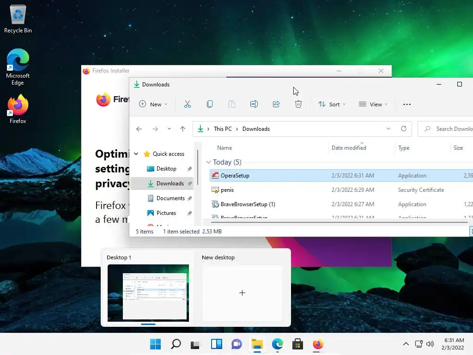
Task: Open the View dropdown
Action: (x=373, y=104)
